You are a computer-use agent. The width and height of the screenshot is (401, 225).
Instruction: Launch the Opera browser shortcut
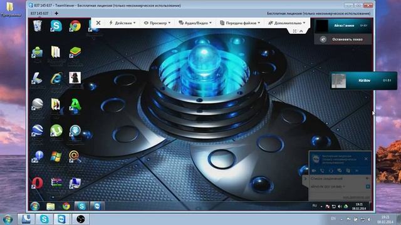click(x=38, y=182)
